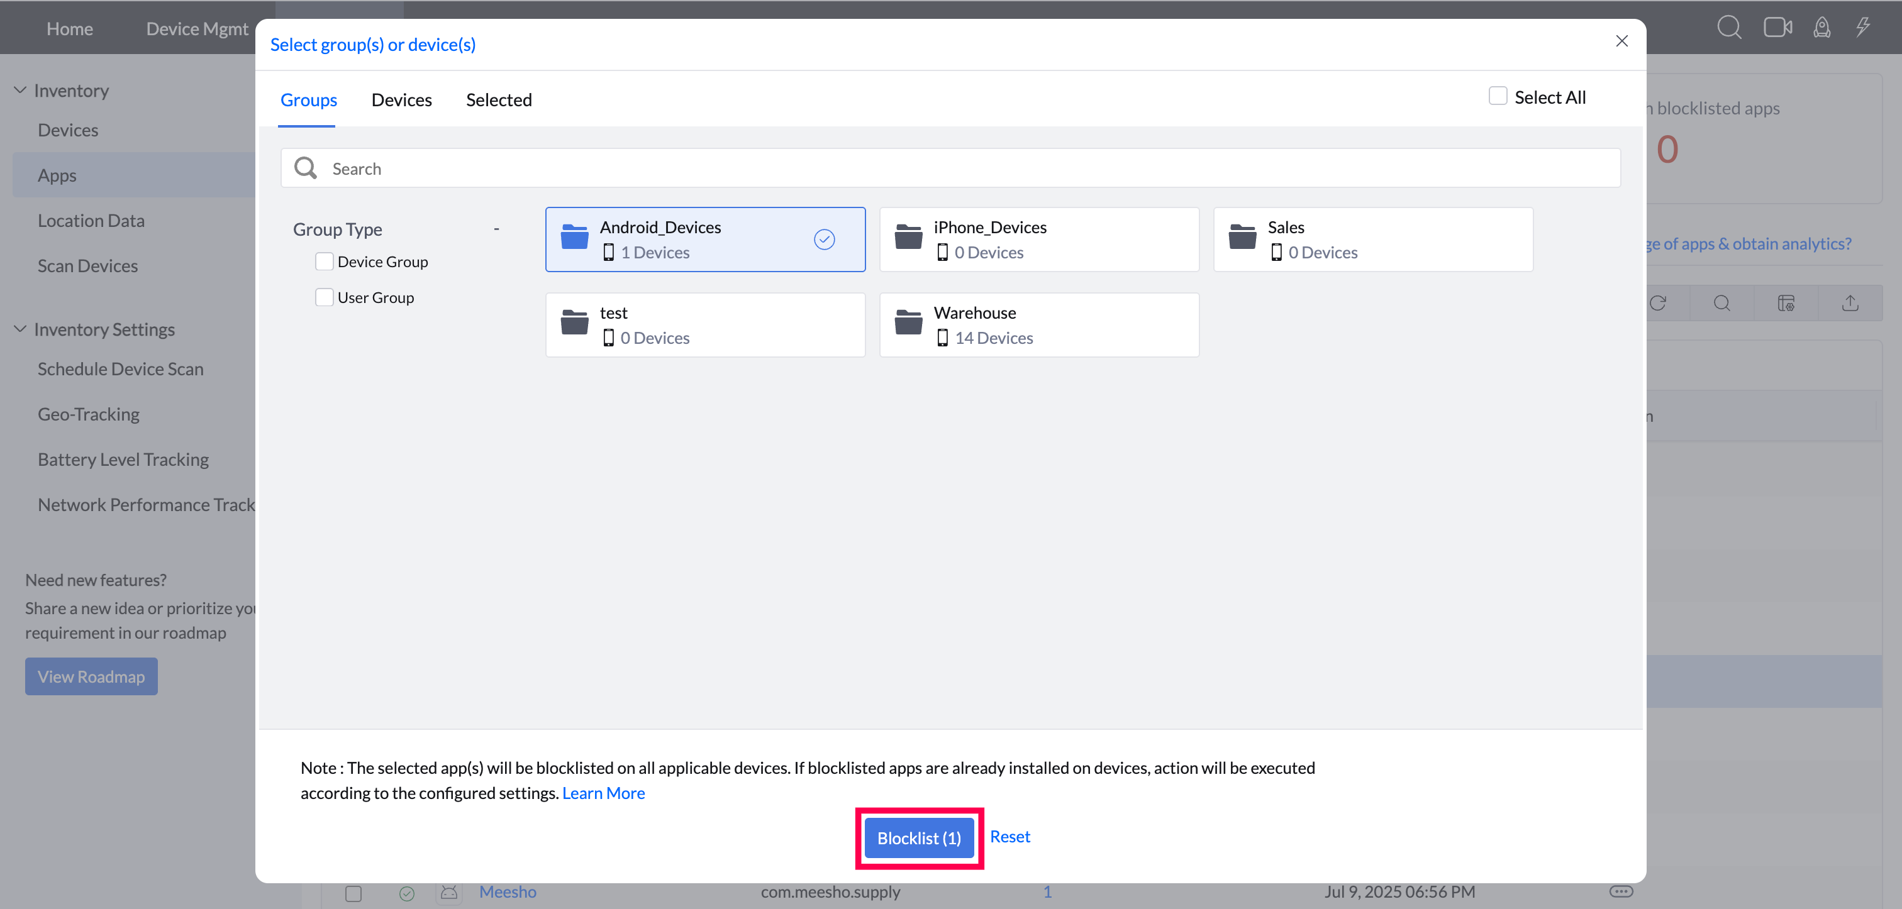Click the export upload icon in table toolbar
This screenshot has width=1902, height=909.
[x=1850, y=303]
